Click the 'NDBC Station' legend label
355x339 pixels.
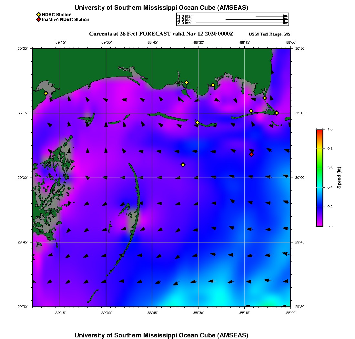tap(57, 15)
